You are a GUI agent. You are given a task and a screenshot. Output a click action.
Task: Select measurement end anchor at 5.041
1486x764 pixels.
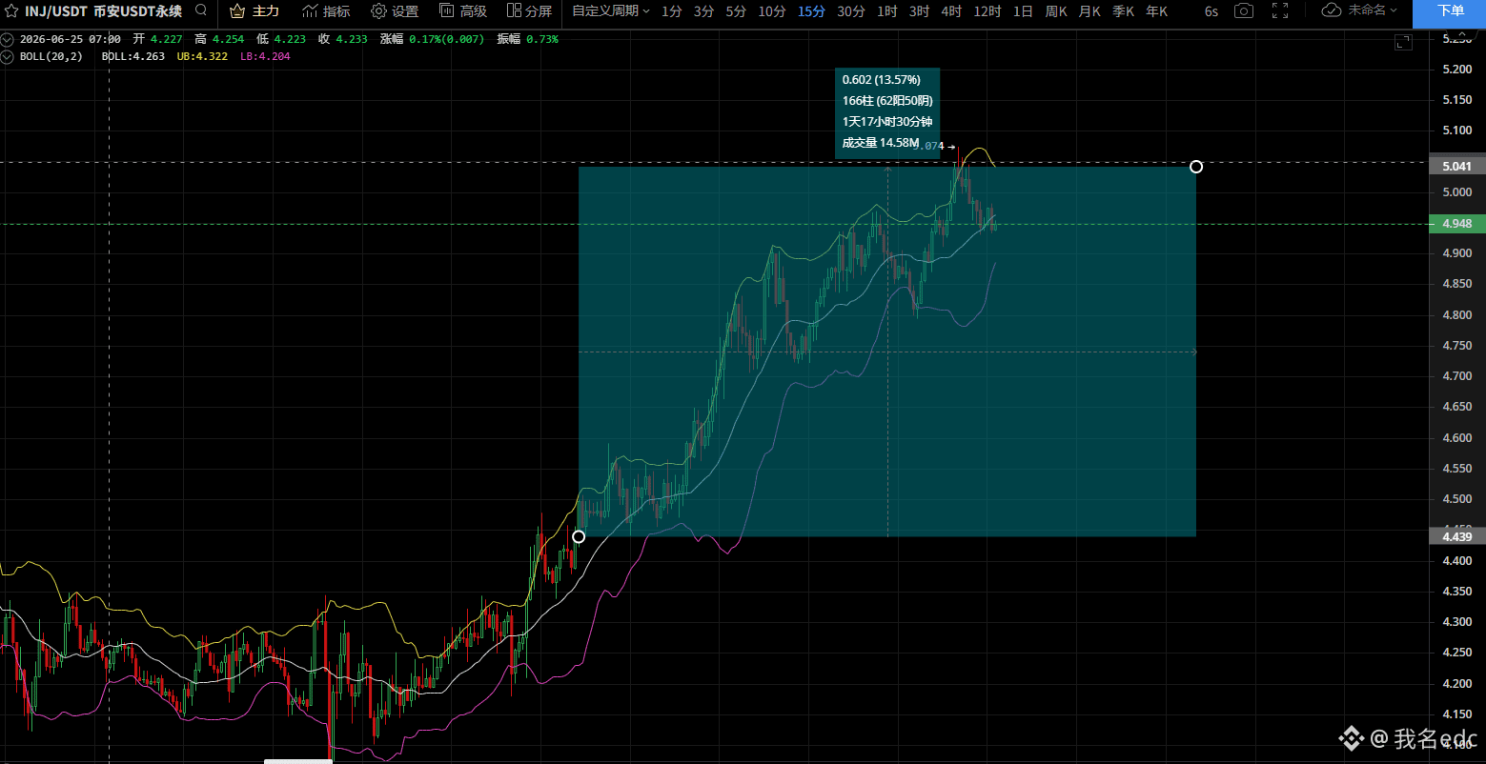tap(1196, 167)
